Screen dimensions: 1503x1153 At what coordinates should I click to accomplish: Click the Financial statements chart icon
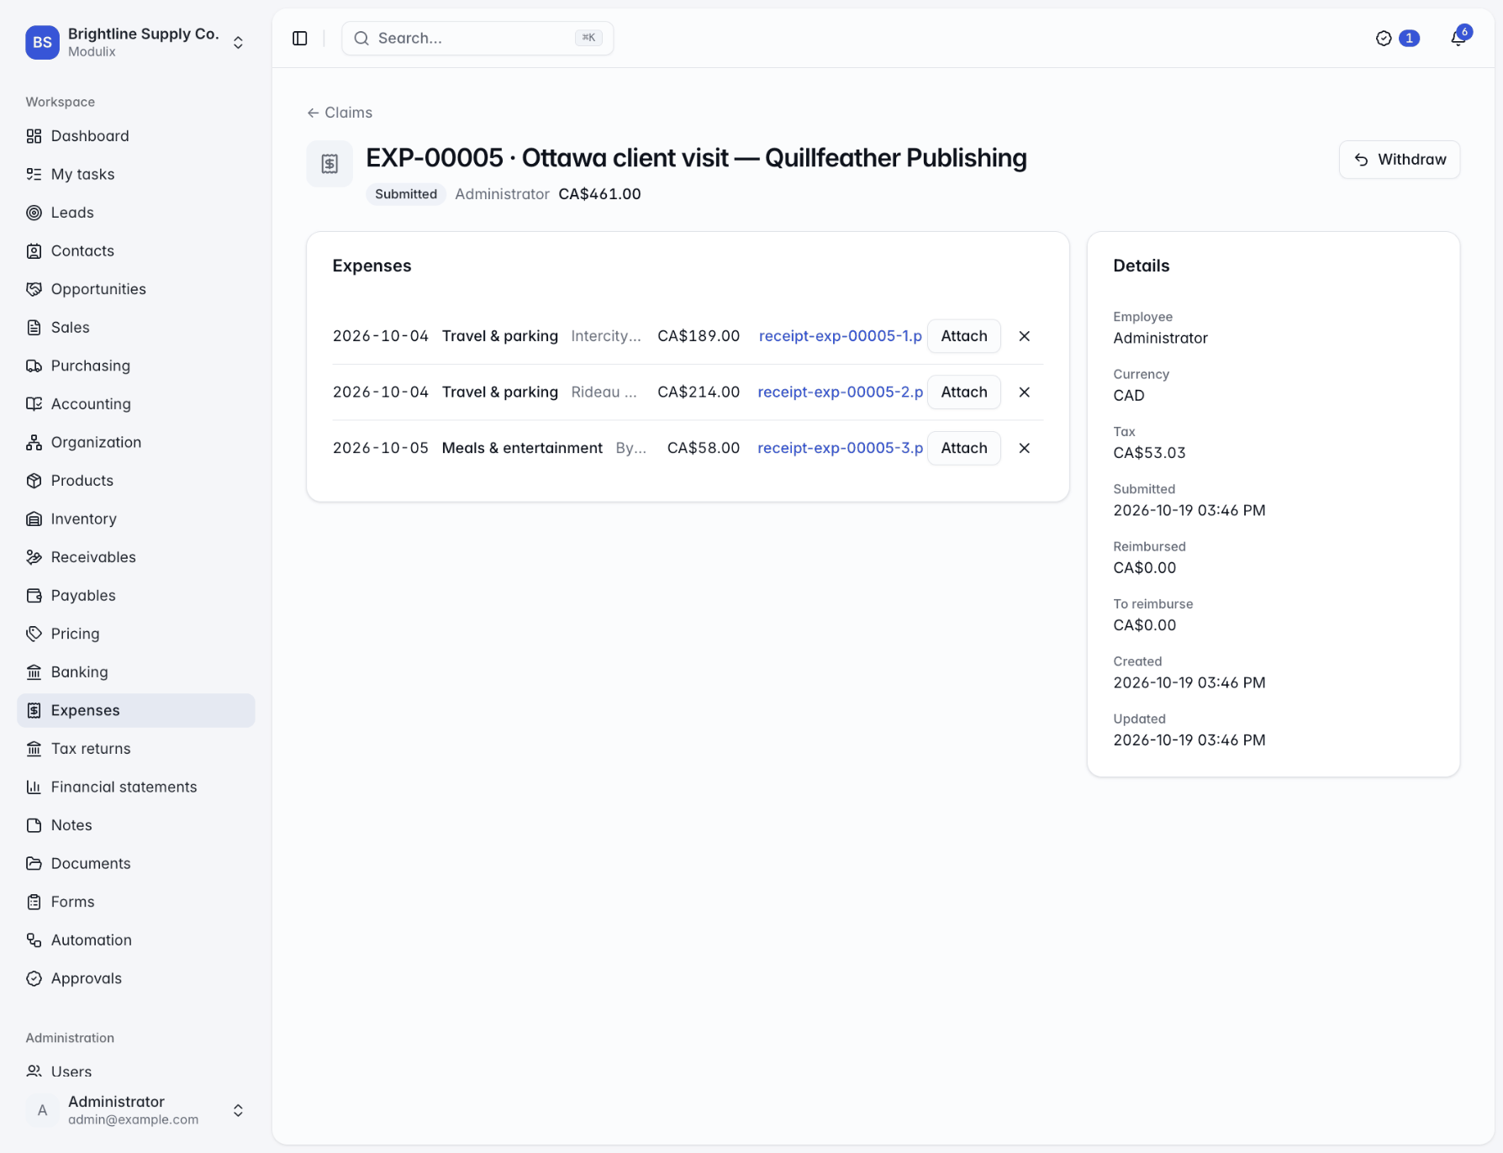34,787
